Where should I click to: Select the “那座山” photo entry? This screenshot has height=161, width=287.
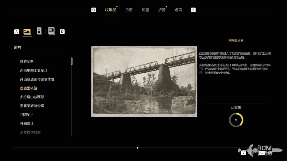click(27, 115)
